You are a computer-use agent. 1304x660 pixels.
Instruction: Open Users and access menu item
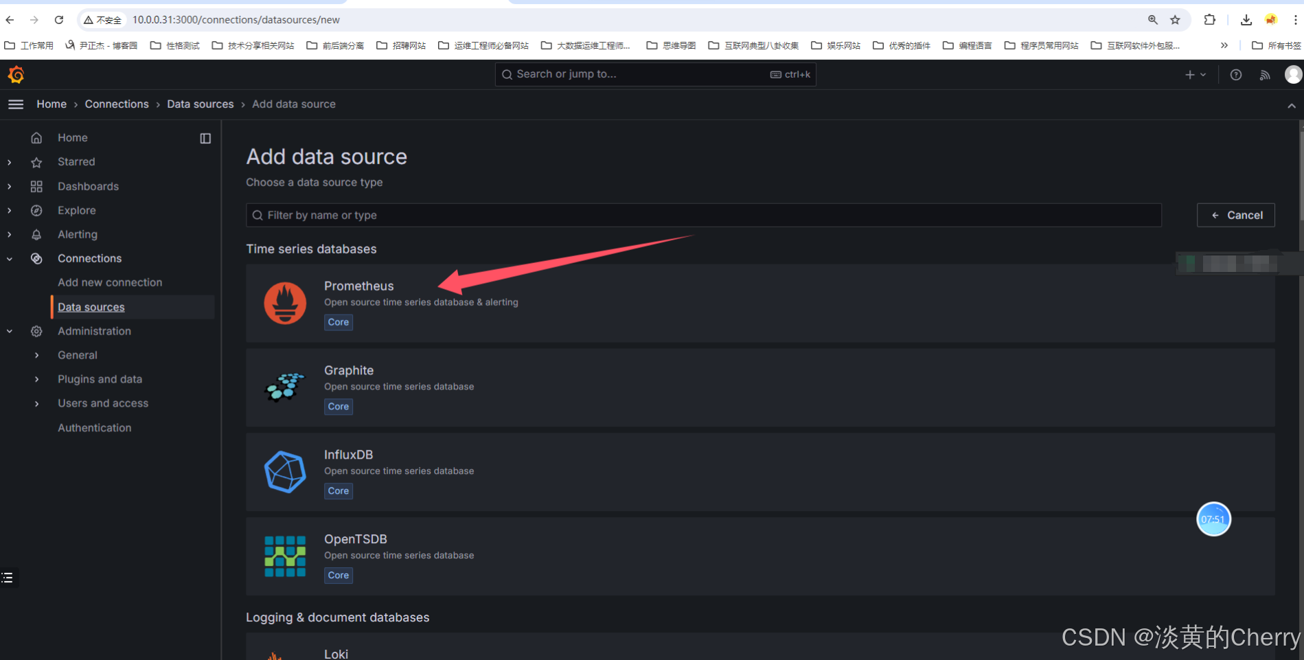coord(103,403)
